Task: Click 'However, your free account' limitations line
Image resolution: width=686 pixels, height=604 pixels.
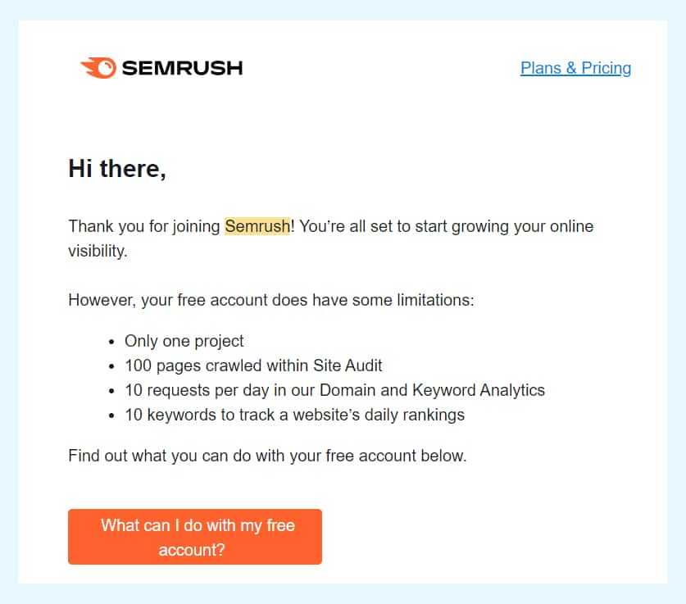Action: (271, 300)
